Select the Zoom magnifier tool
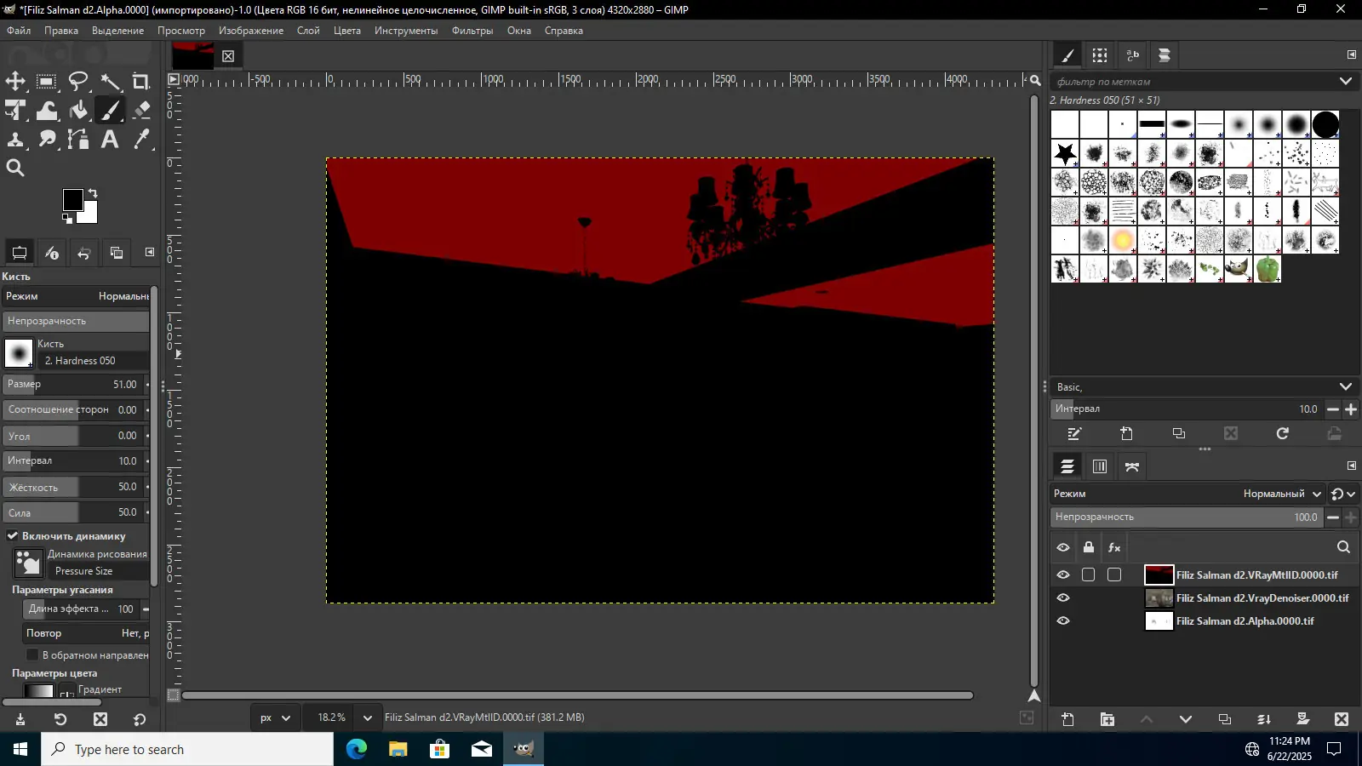 point(15,169)
